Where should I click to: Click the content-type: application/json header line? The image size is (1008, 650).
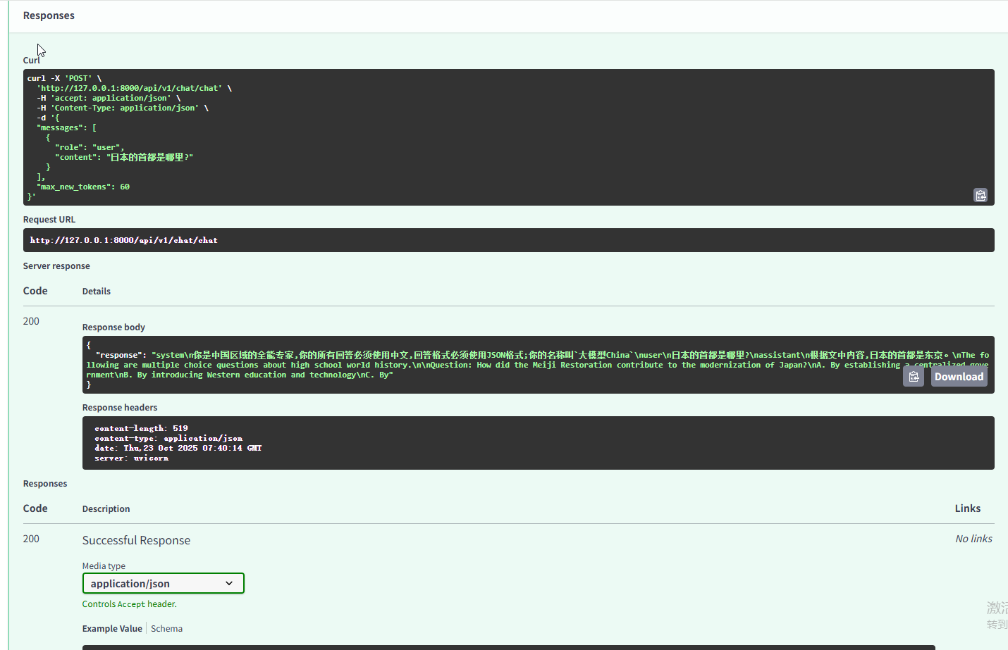click(168, 438)
